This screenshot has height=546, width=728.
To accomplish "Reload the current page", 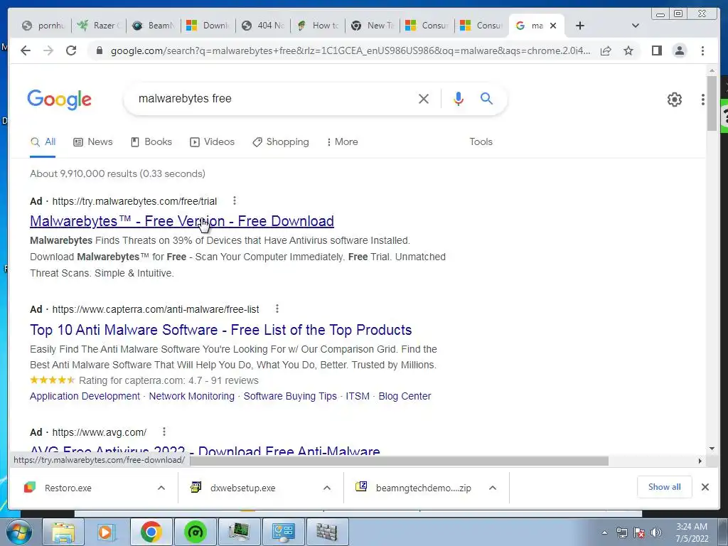I will point(71,50).
